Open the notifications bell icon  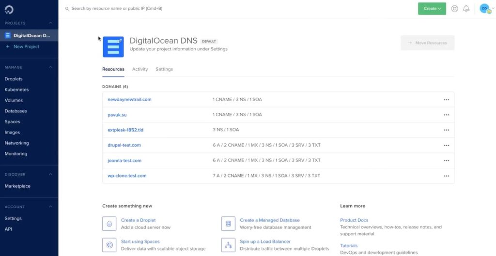pyautogui.click(x=466, y=9)
